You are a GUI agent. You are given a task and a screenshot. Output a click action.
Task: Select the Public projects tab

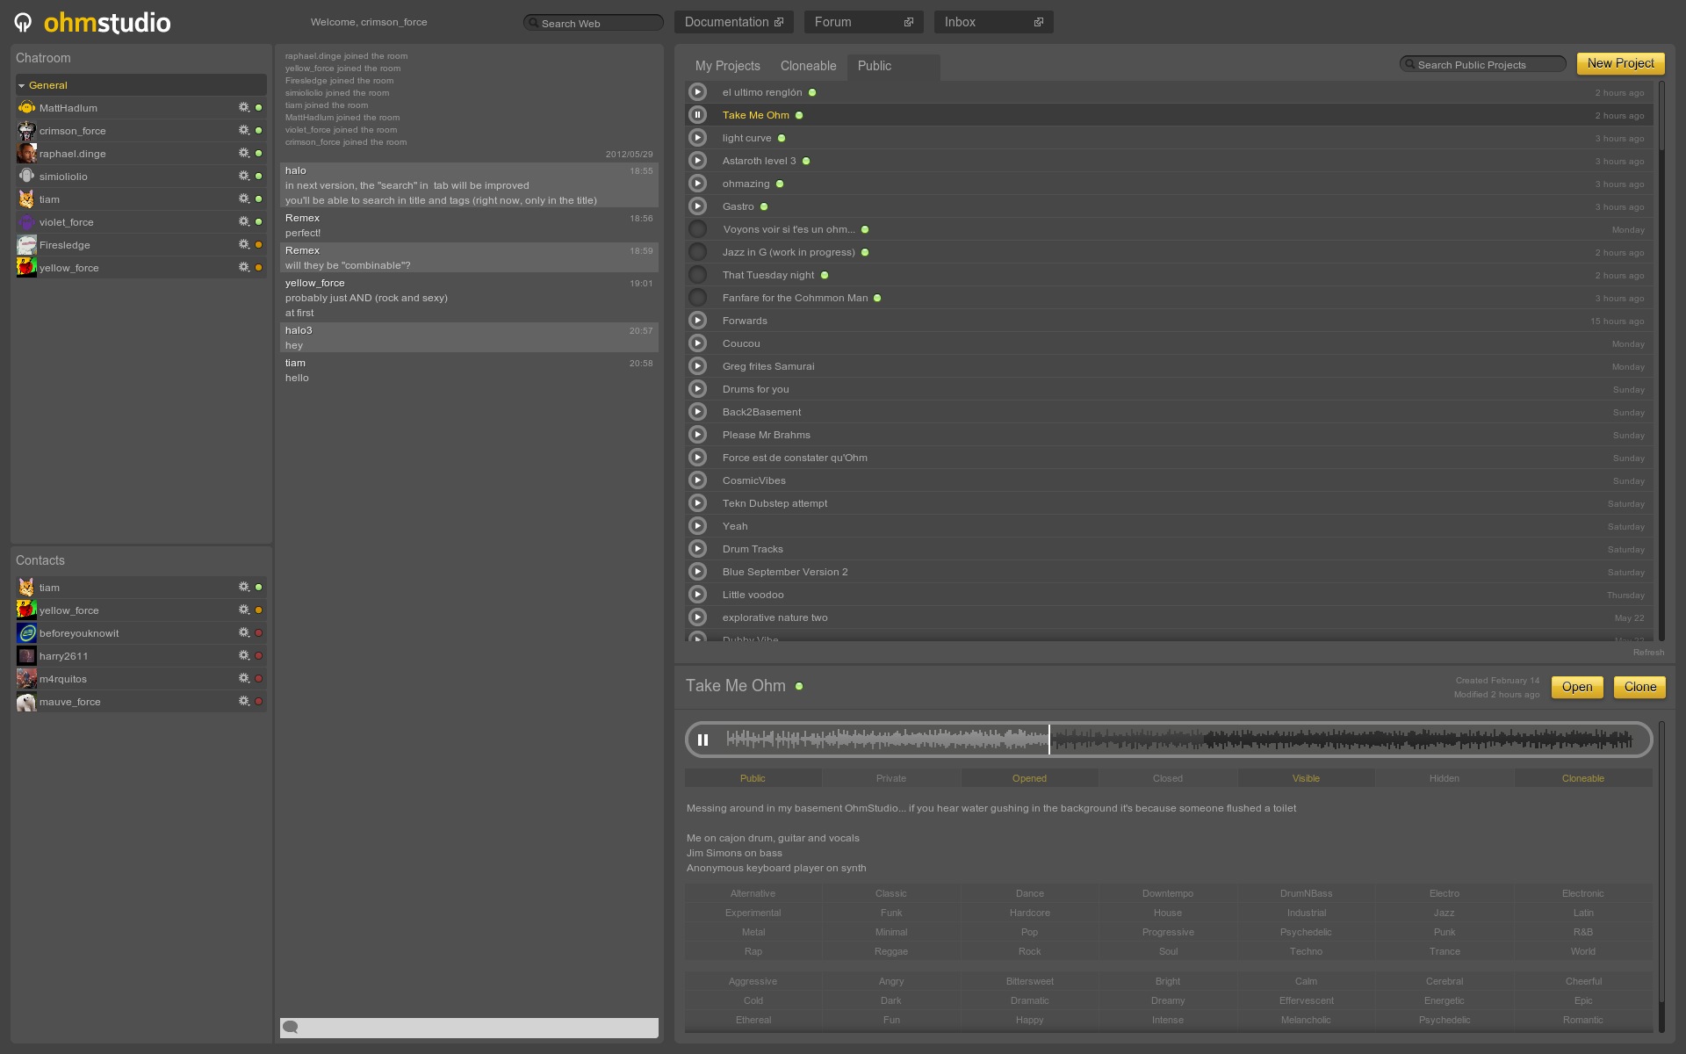(x=893, y=66)
